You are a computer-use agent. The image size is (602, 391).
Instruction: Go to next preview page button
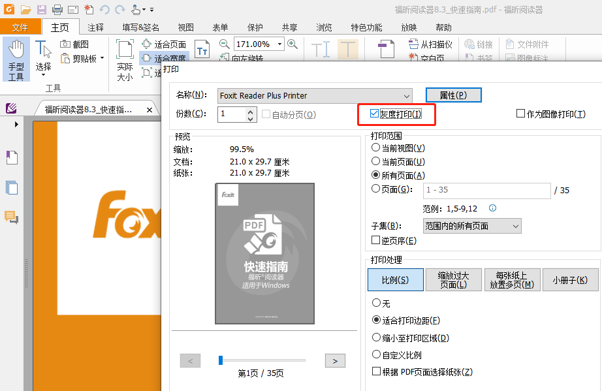coord(335,361)
